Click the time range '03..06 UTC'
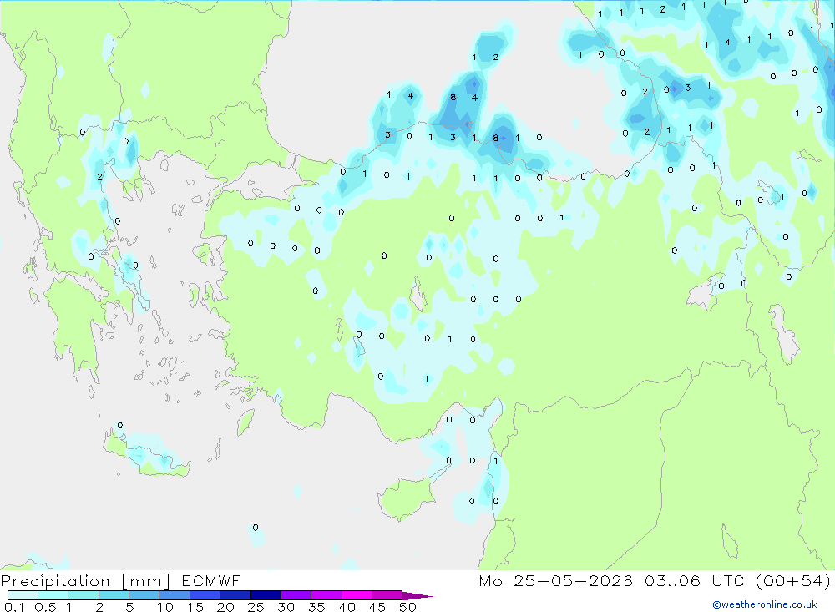 click(694, 581)
